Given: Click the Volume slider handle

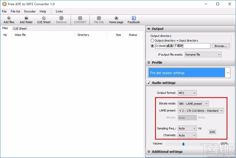Looking at the screenshot, I should pyautogui.click(x=183, y=144).
